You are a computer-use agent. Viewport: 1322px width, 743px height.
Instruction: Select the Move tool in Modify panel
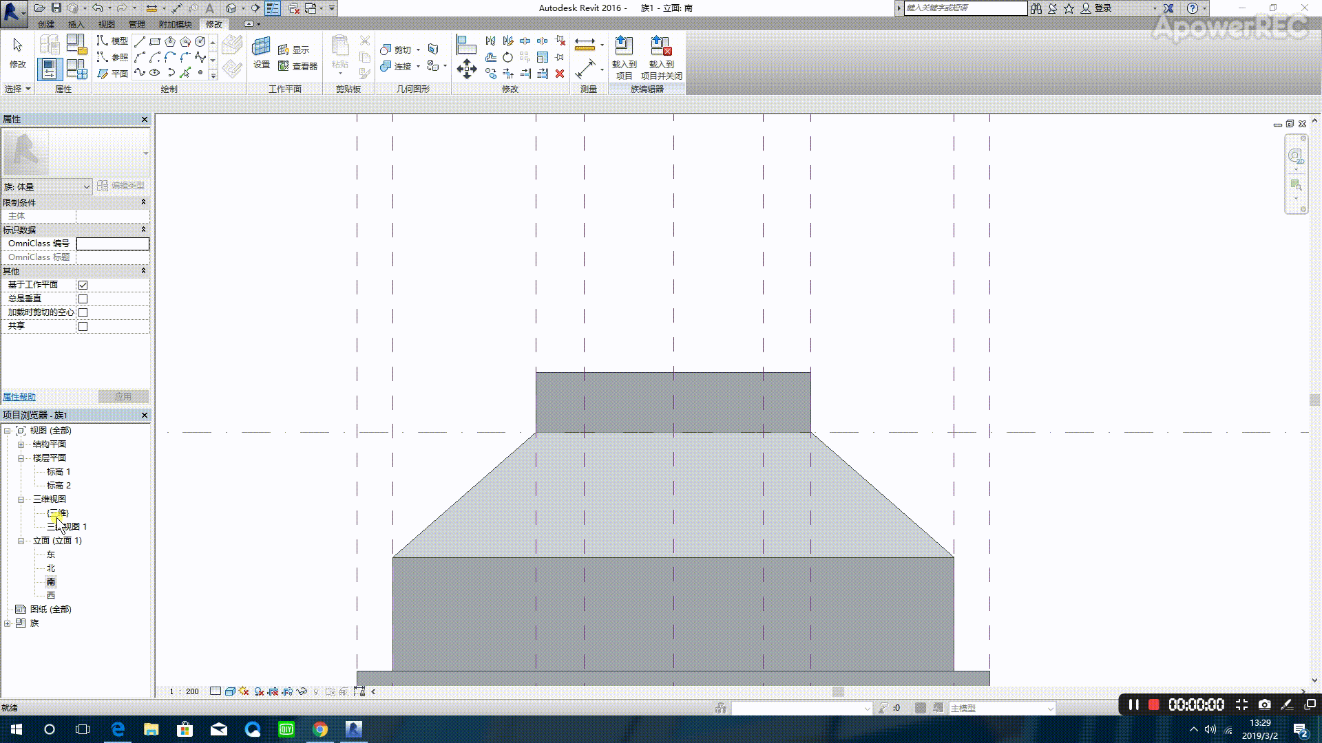pyautogui.click(x=467, y=69)
